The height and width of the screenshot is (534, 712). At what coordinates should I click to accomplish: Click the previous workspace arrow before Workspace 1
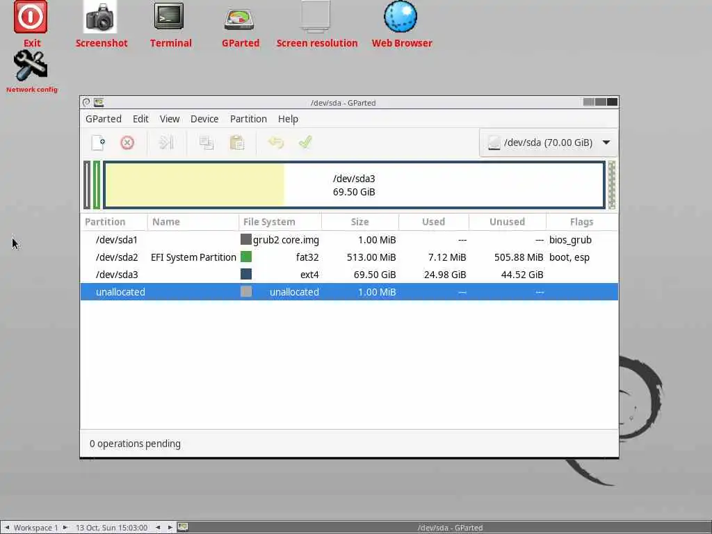pyautogui.click(x=7, y=527)
